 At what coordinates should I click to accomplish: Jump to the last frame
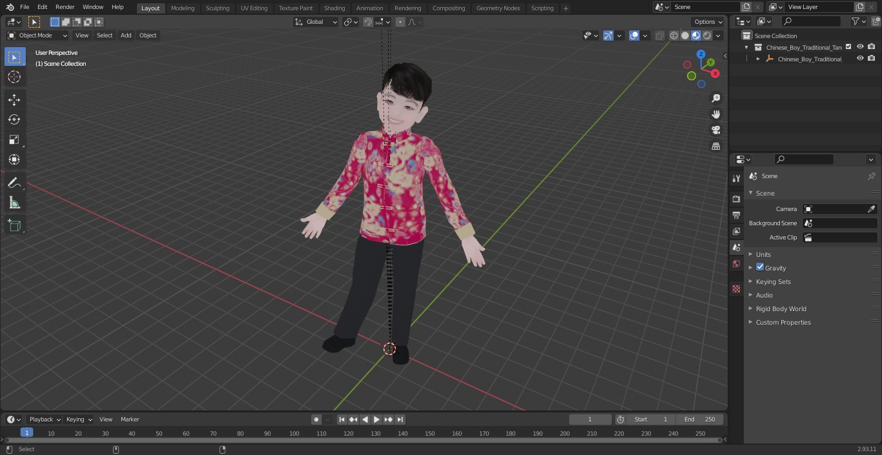[x=400, y=420]
